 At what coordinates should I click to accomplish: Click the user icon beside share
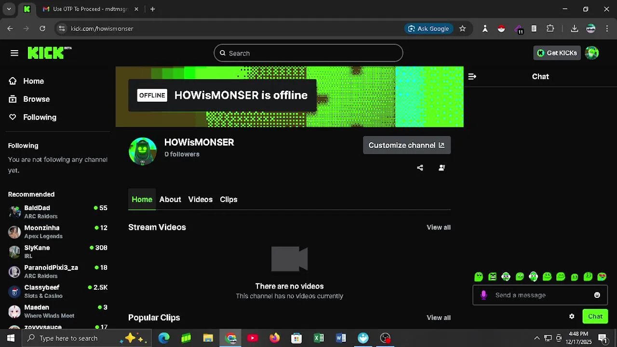(x=442, y=168)
